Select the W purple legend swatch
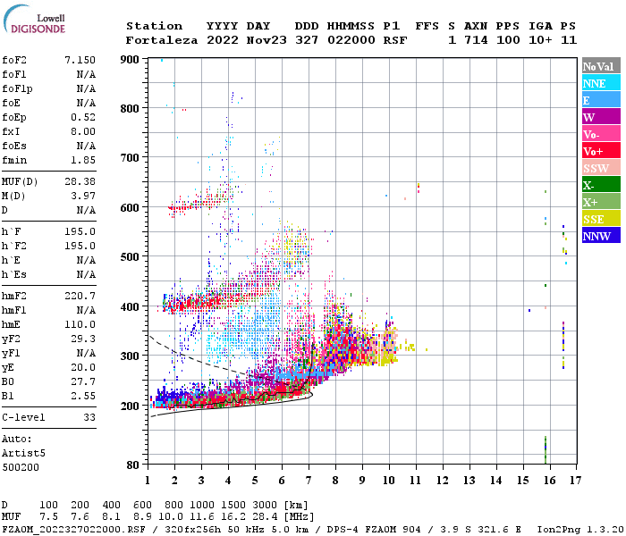The image size is (626, 536). coord(601,117)
